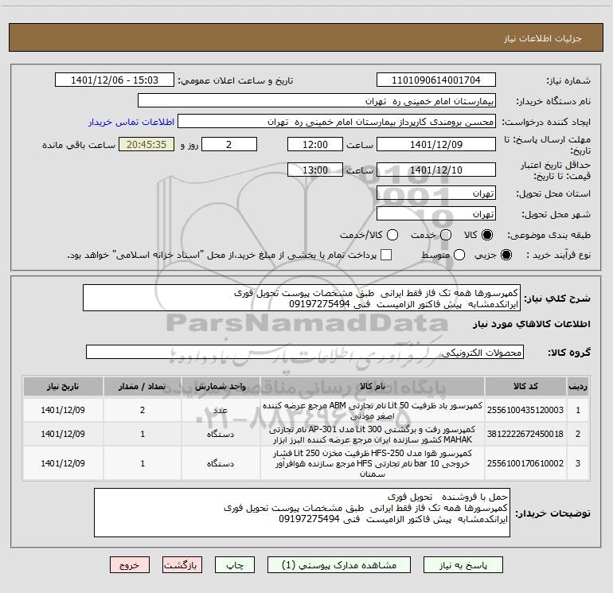Click the deadline hour field 12:00
Screen dimensions: 613x593
coord(315,144)
